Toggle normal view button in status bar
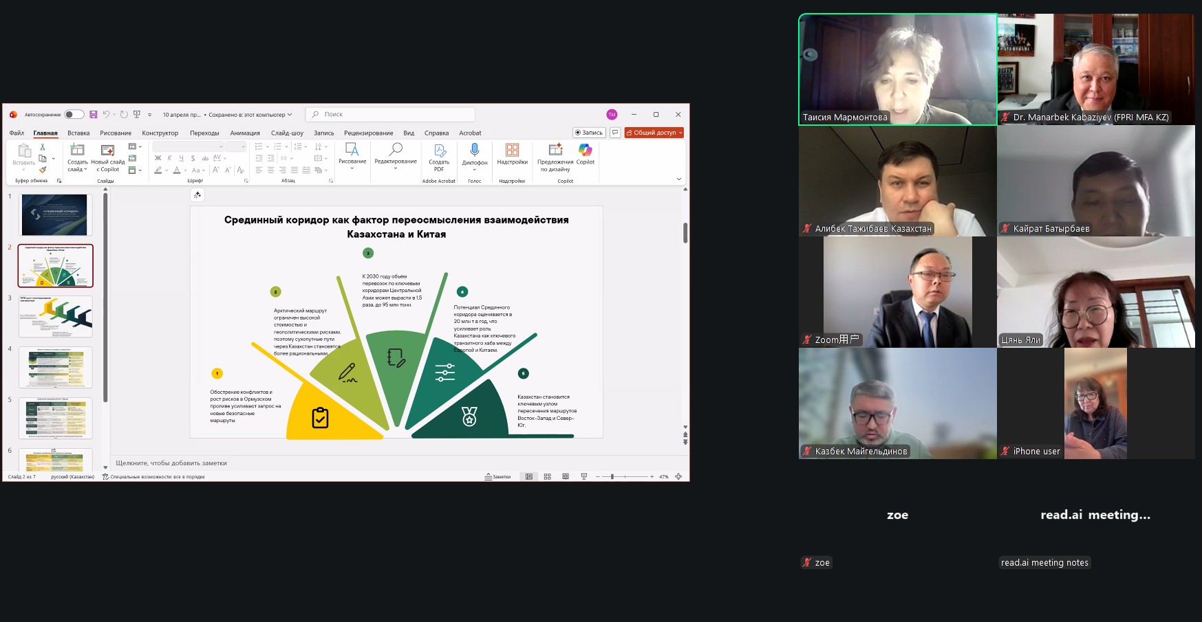Screen dimensions: 1202x622 click(529, 476)
